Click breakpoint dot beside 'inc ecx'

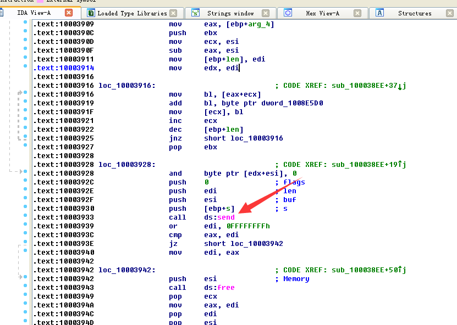pos(25,119)
